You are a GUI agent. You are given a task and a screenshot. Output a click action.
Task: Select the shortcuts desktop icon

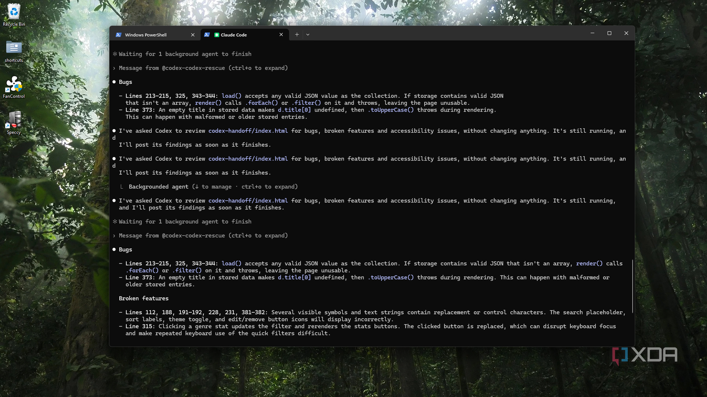pos(14,51)
